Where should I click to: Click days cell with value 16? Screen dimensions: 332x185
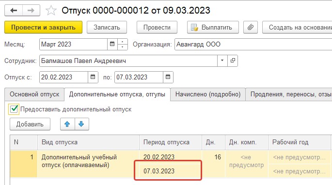click(213, 164)
